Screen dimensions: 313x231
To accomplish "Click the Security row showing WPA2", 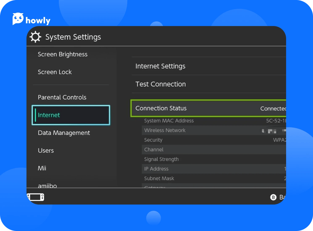I will (x=213, y=140).
